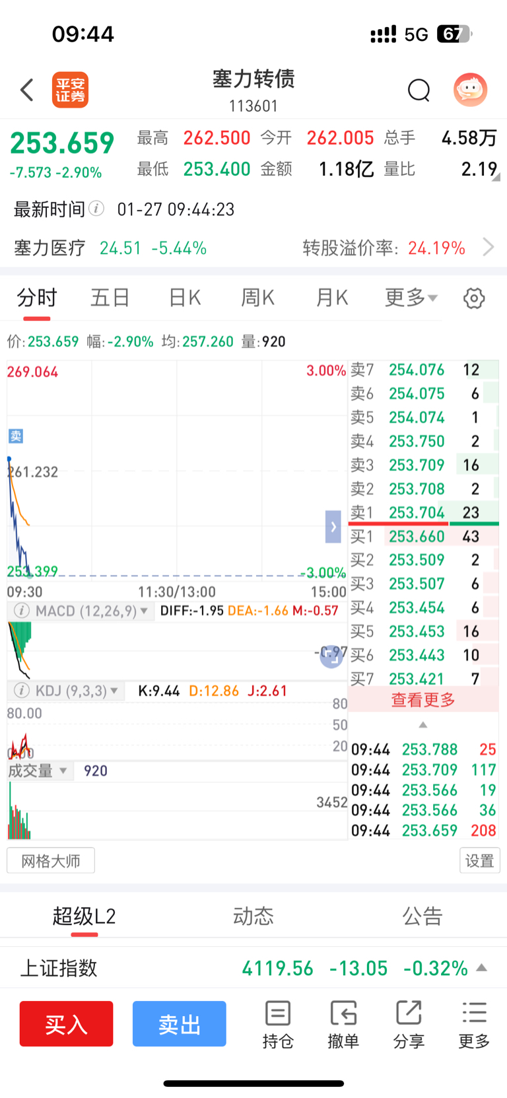The image size is (507, 1098).
Task: Tap info icon beside 最新时间
Action: (96, 209)
